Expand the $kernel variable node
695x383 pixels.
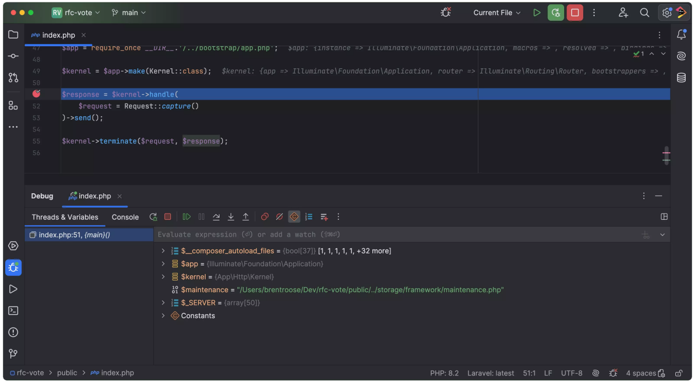[x=163, y=277]
